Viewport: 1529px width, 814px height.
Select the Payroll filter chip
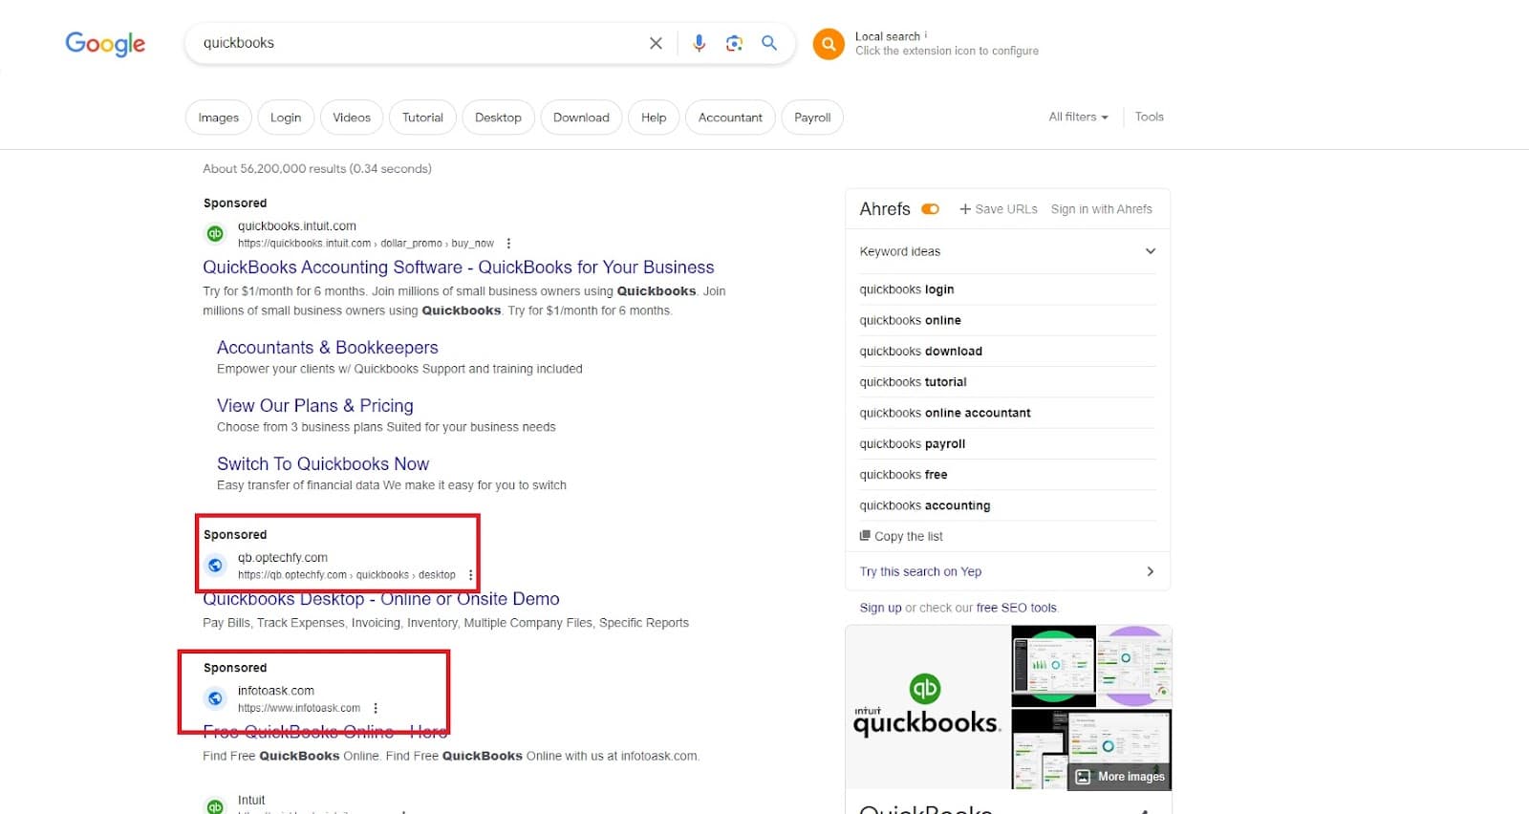[x=812, y=118]
